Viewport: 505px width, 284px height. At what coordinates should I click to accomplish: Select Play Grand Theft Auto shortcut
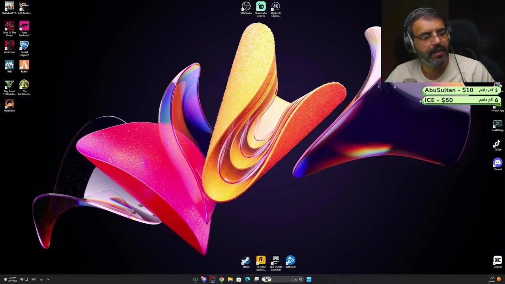pyautogui.click(x=9, y=88)
